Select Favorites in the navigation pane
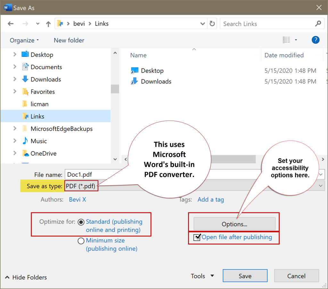Screen dimensions: 328x289 point(43,92)
